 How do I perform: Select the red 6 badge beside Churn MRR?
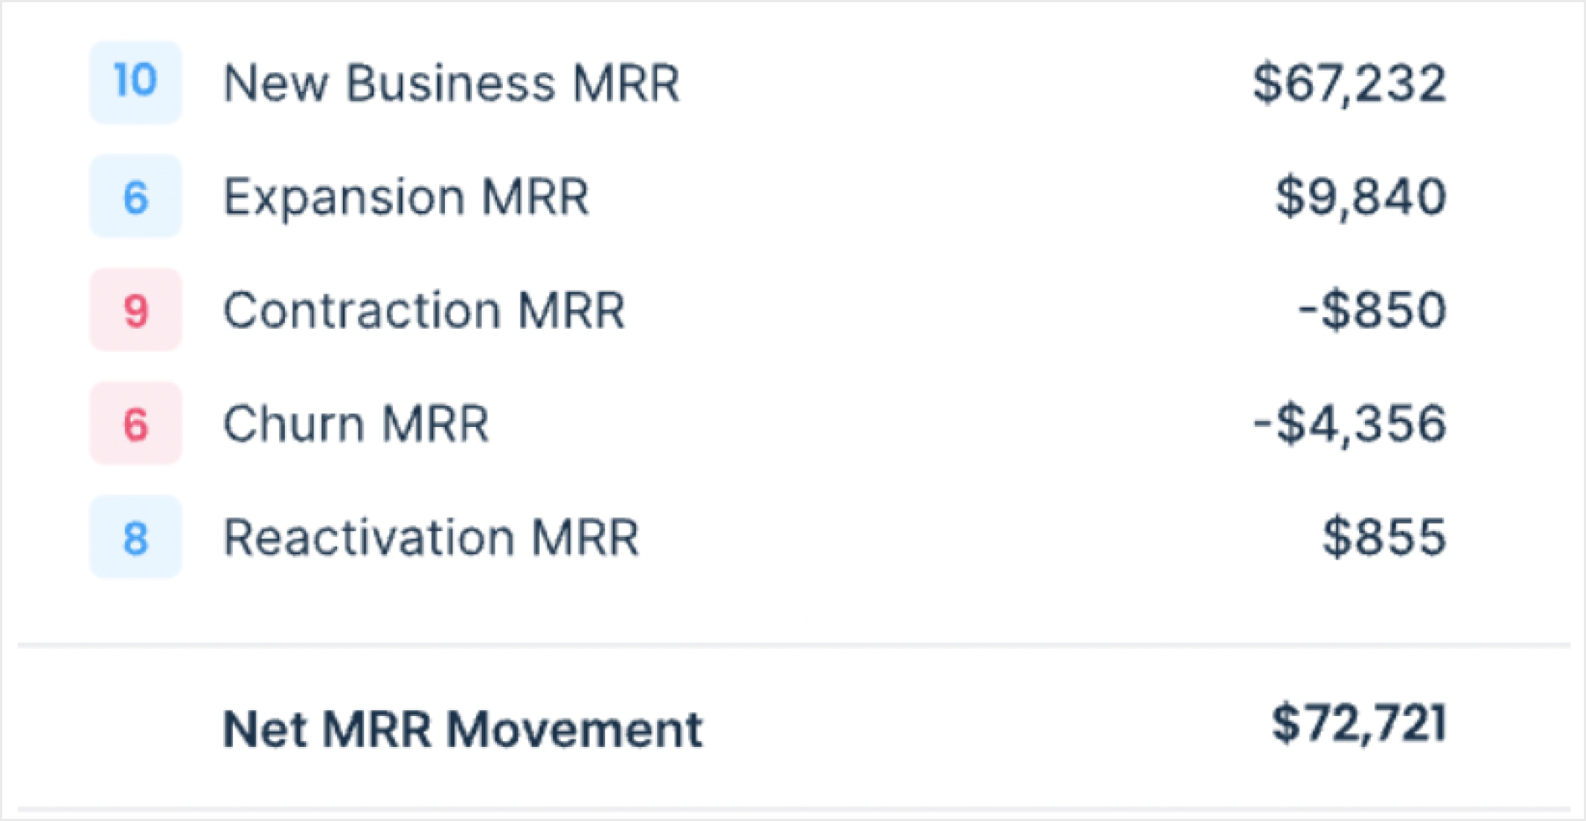click(x=136, y=423)
